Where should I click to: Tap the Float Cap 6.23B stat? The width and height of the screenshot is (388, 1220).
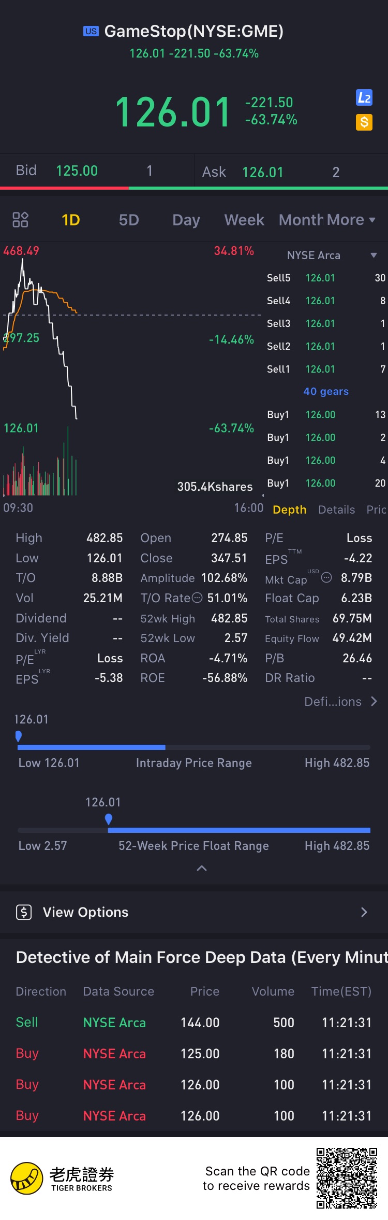tap(319, 598)
